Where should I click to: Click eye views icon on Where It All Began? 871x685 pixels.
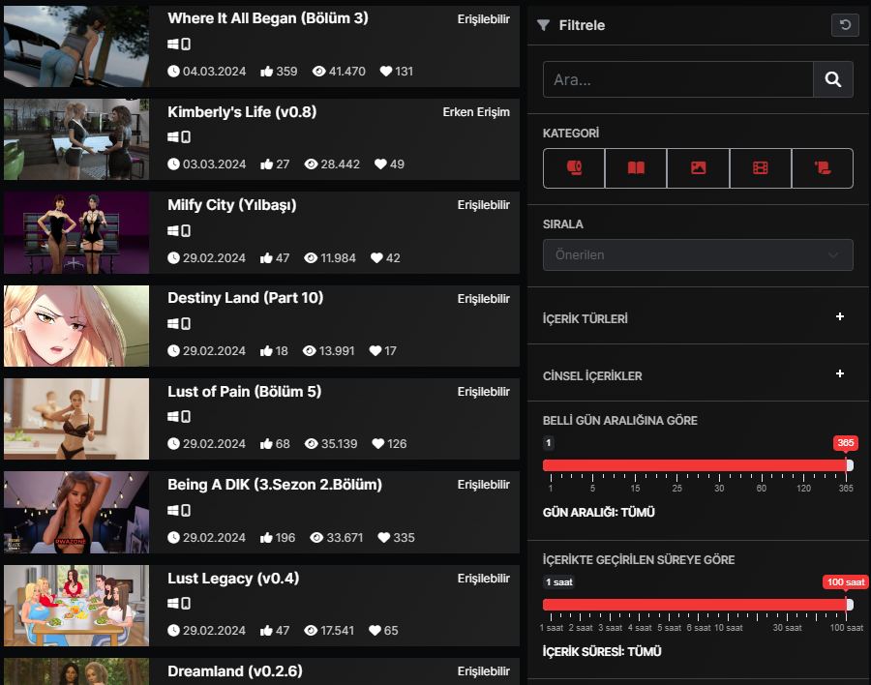point(318,71)
